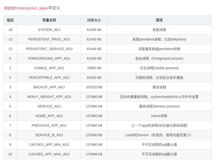Select the HOME_APP_ADJ cell
Screen dimensions: 216x162
pos(49,116)
